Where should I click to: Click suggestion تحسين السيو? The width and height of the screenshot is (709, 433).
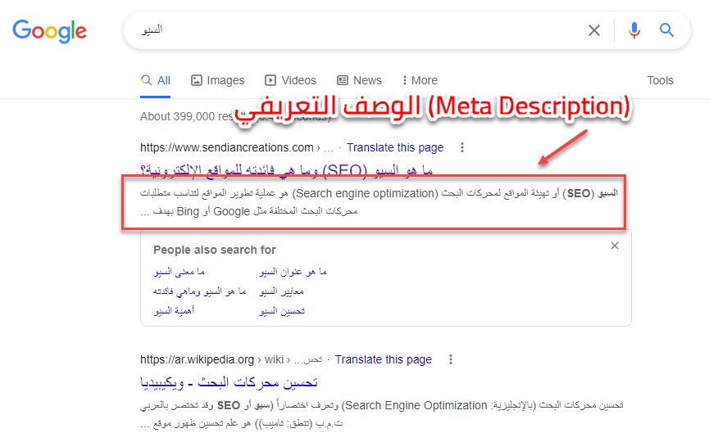pos(282,311)
